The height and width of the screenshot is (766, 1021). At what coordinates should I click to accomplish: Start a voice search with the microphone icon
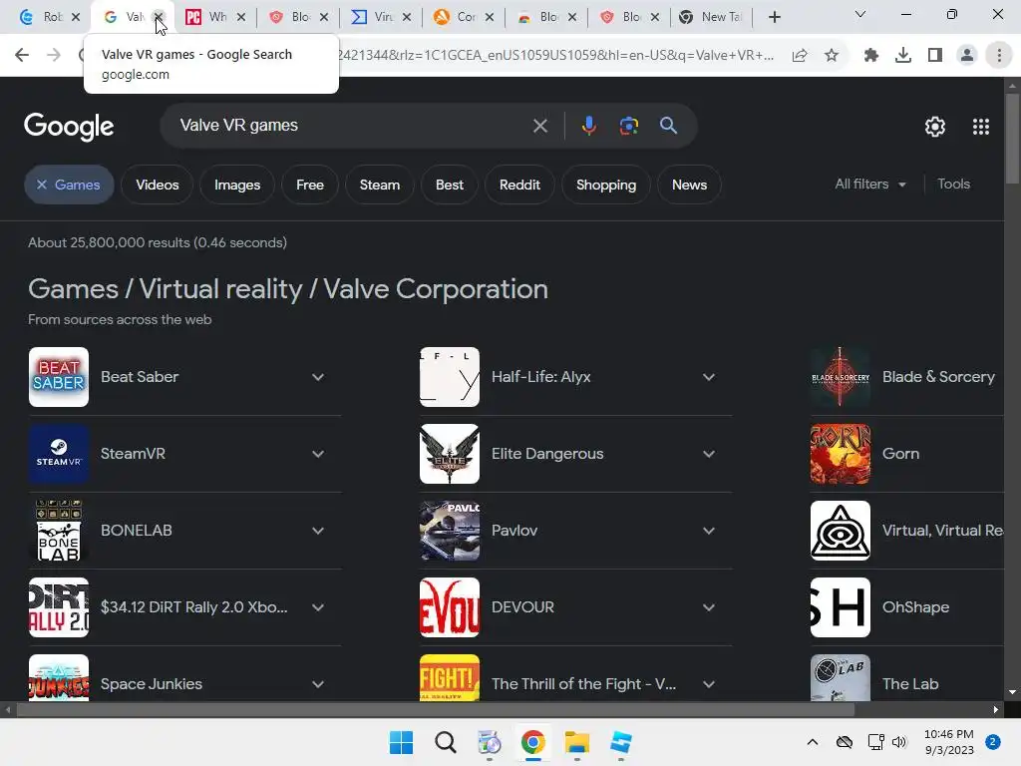click(x=588, y=125)
